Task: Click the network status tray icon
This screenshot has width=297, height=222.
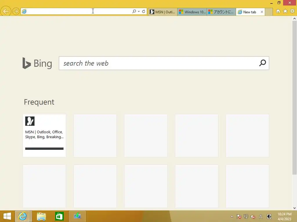Action: pyautogui.click(x=246, y=217)
